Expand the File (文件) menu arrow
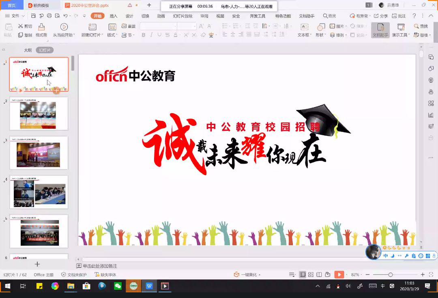Image resolution: width=438 pixels, height=298 pixels. (23, 16)
